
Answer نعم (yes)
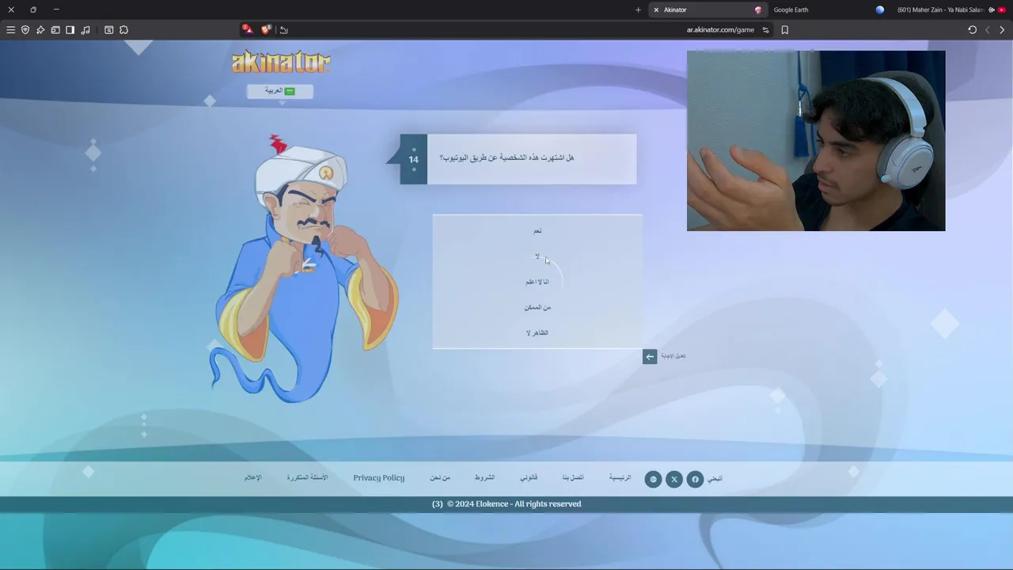point(537,231)
